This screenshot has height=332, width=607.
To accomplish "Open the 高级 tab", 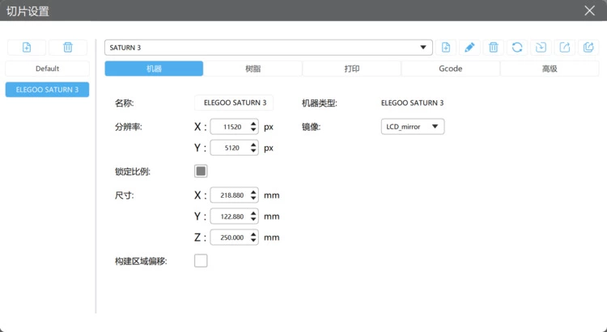I will 549,69.
